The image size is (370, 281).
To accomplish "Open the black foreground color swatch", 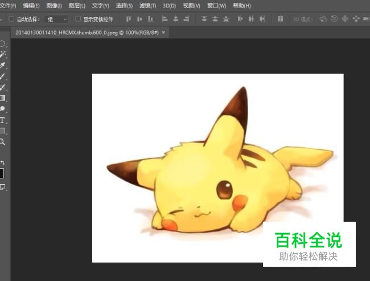I will [x=2, y=173].
